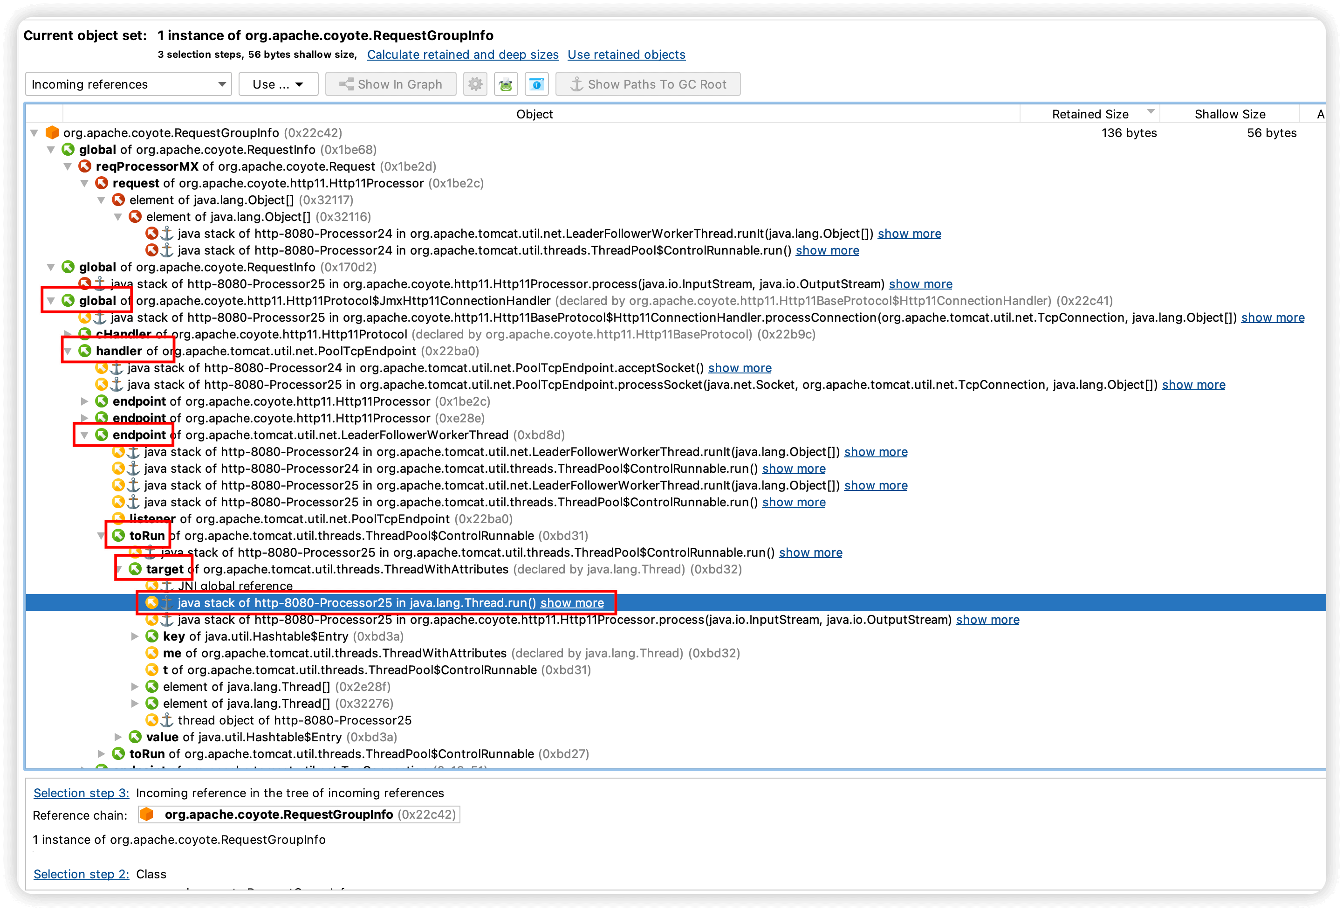Click the 56 bytes shallow size cell
1343x911 pixels.
(1271, 133)
